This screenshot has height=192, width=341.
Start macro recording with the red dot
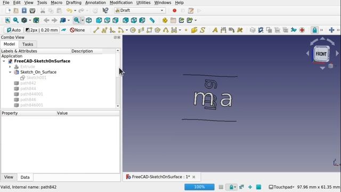click(x=174, y=11)
